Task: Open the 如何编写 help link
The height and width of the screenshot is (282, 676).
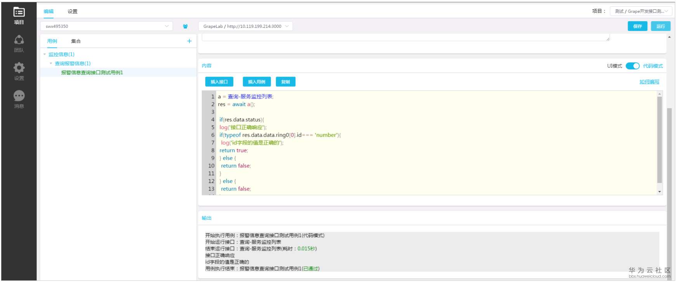Action: coord(649,82)
